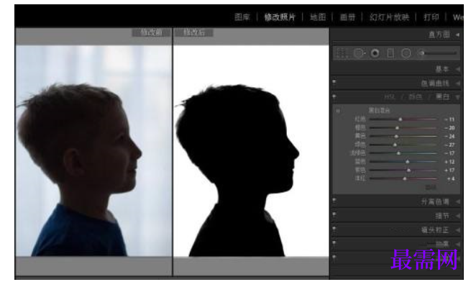Toggle the 效果 panel switch

pos(334,242)
